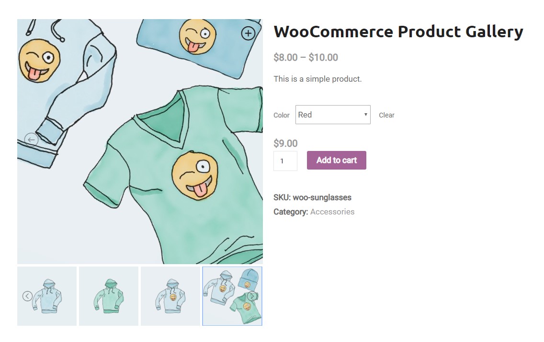The image size is (544, 342).
Task: Click the Color select's down-arrow caret
Action: [365, 114]
